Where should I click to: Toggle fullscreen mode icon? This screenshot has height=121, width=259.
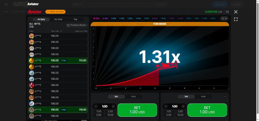(236, 19)
